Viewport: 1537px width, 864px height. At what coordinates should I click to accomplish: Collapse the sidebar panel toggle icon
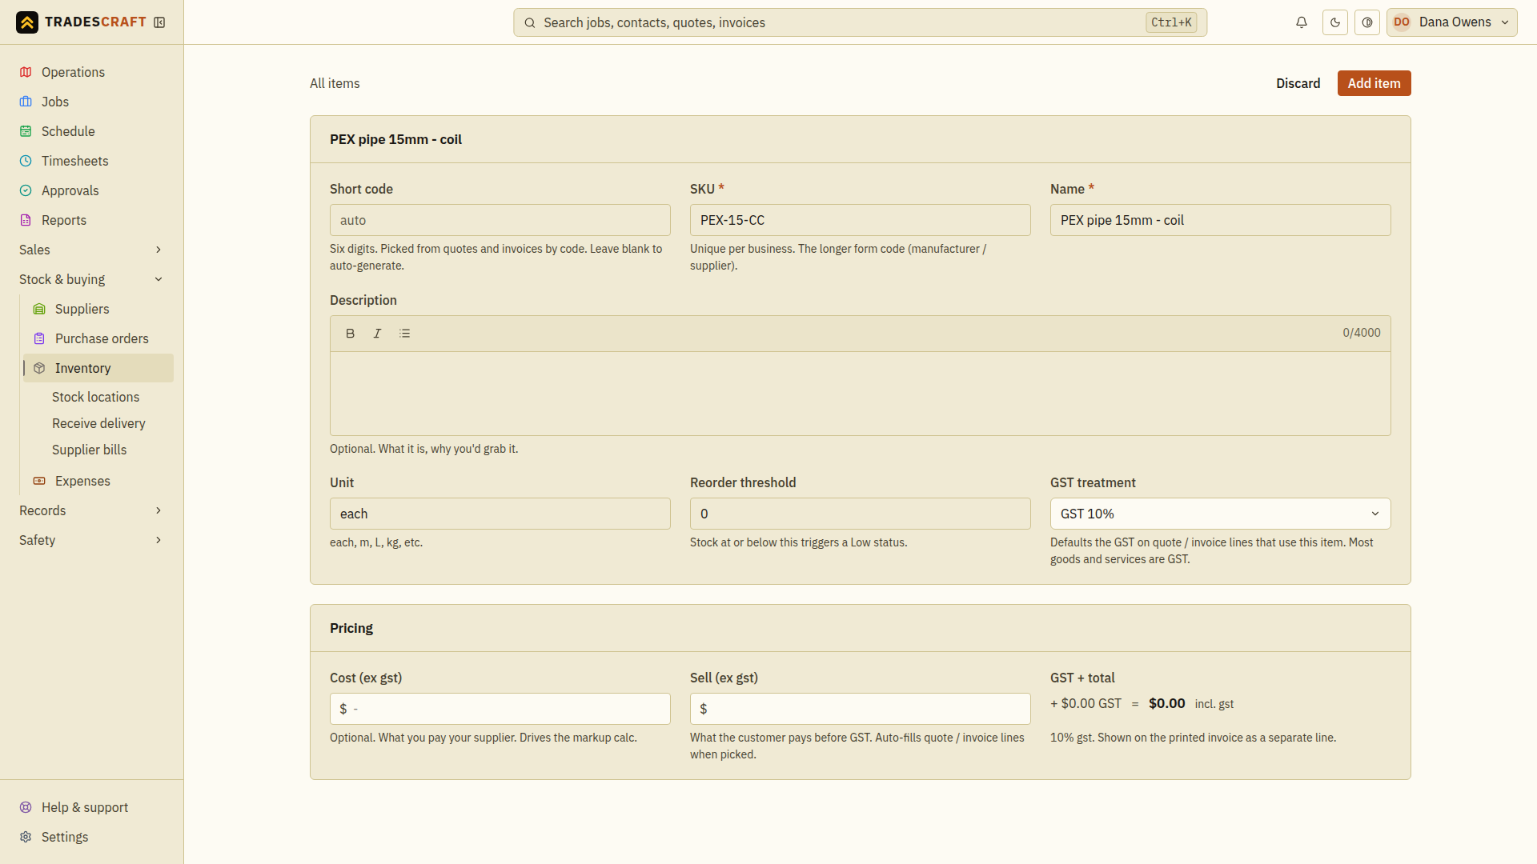click(159, 22)
